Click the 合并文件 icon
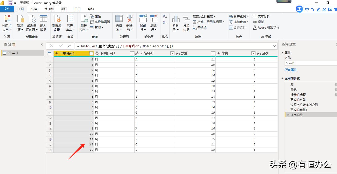Screen dimensions: 337x174 (x=238, y=27)
